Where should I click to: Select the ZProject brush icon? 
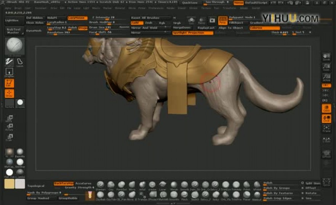click(x=153, y=196)
